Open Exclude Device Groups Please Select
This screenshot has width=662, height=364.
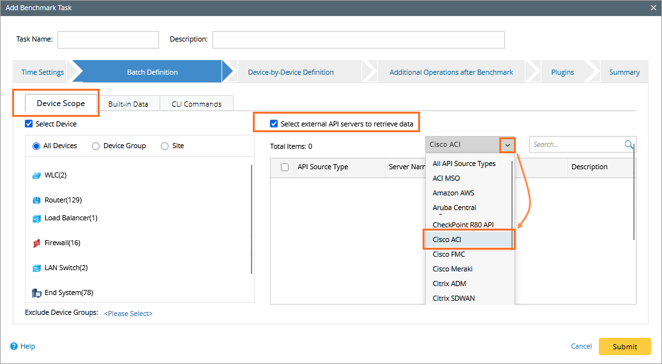coord(128,314)
